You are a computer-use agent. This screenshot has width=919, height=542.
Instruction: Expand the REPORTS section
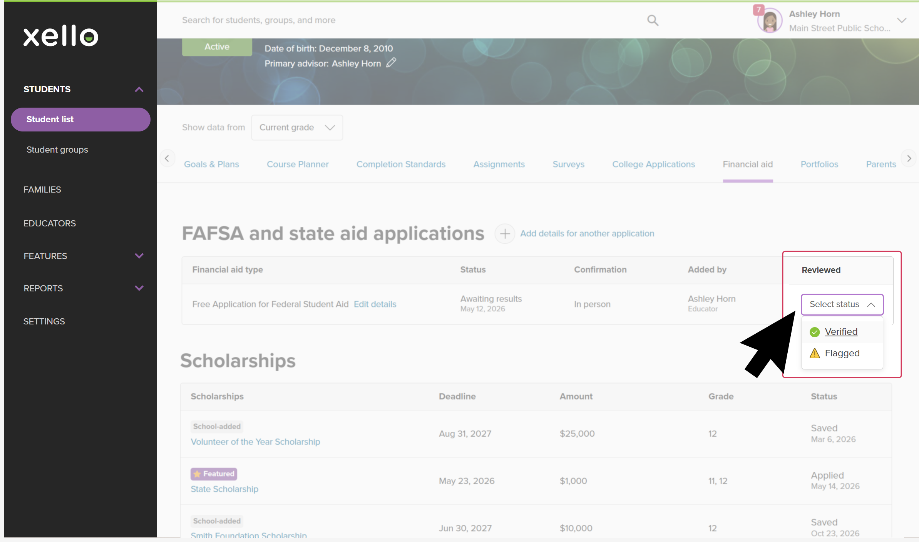pyautogui.click(x=139, y=288)
